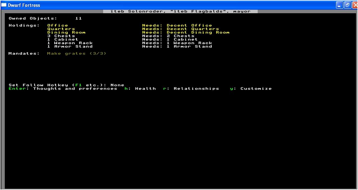This screenshot has height=190, width=358.
Task: Click Needs: Decent Office
Action: coord(177,26)
